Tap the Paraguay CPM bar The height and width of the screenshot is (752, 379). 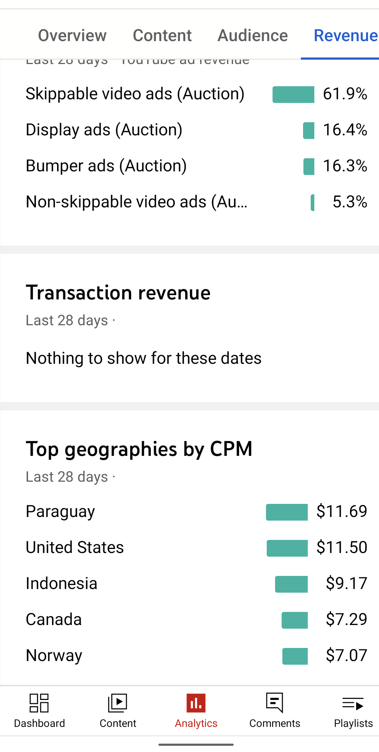click(287, 512)
